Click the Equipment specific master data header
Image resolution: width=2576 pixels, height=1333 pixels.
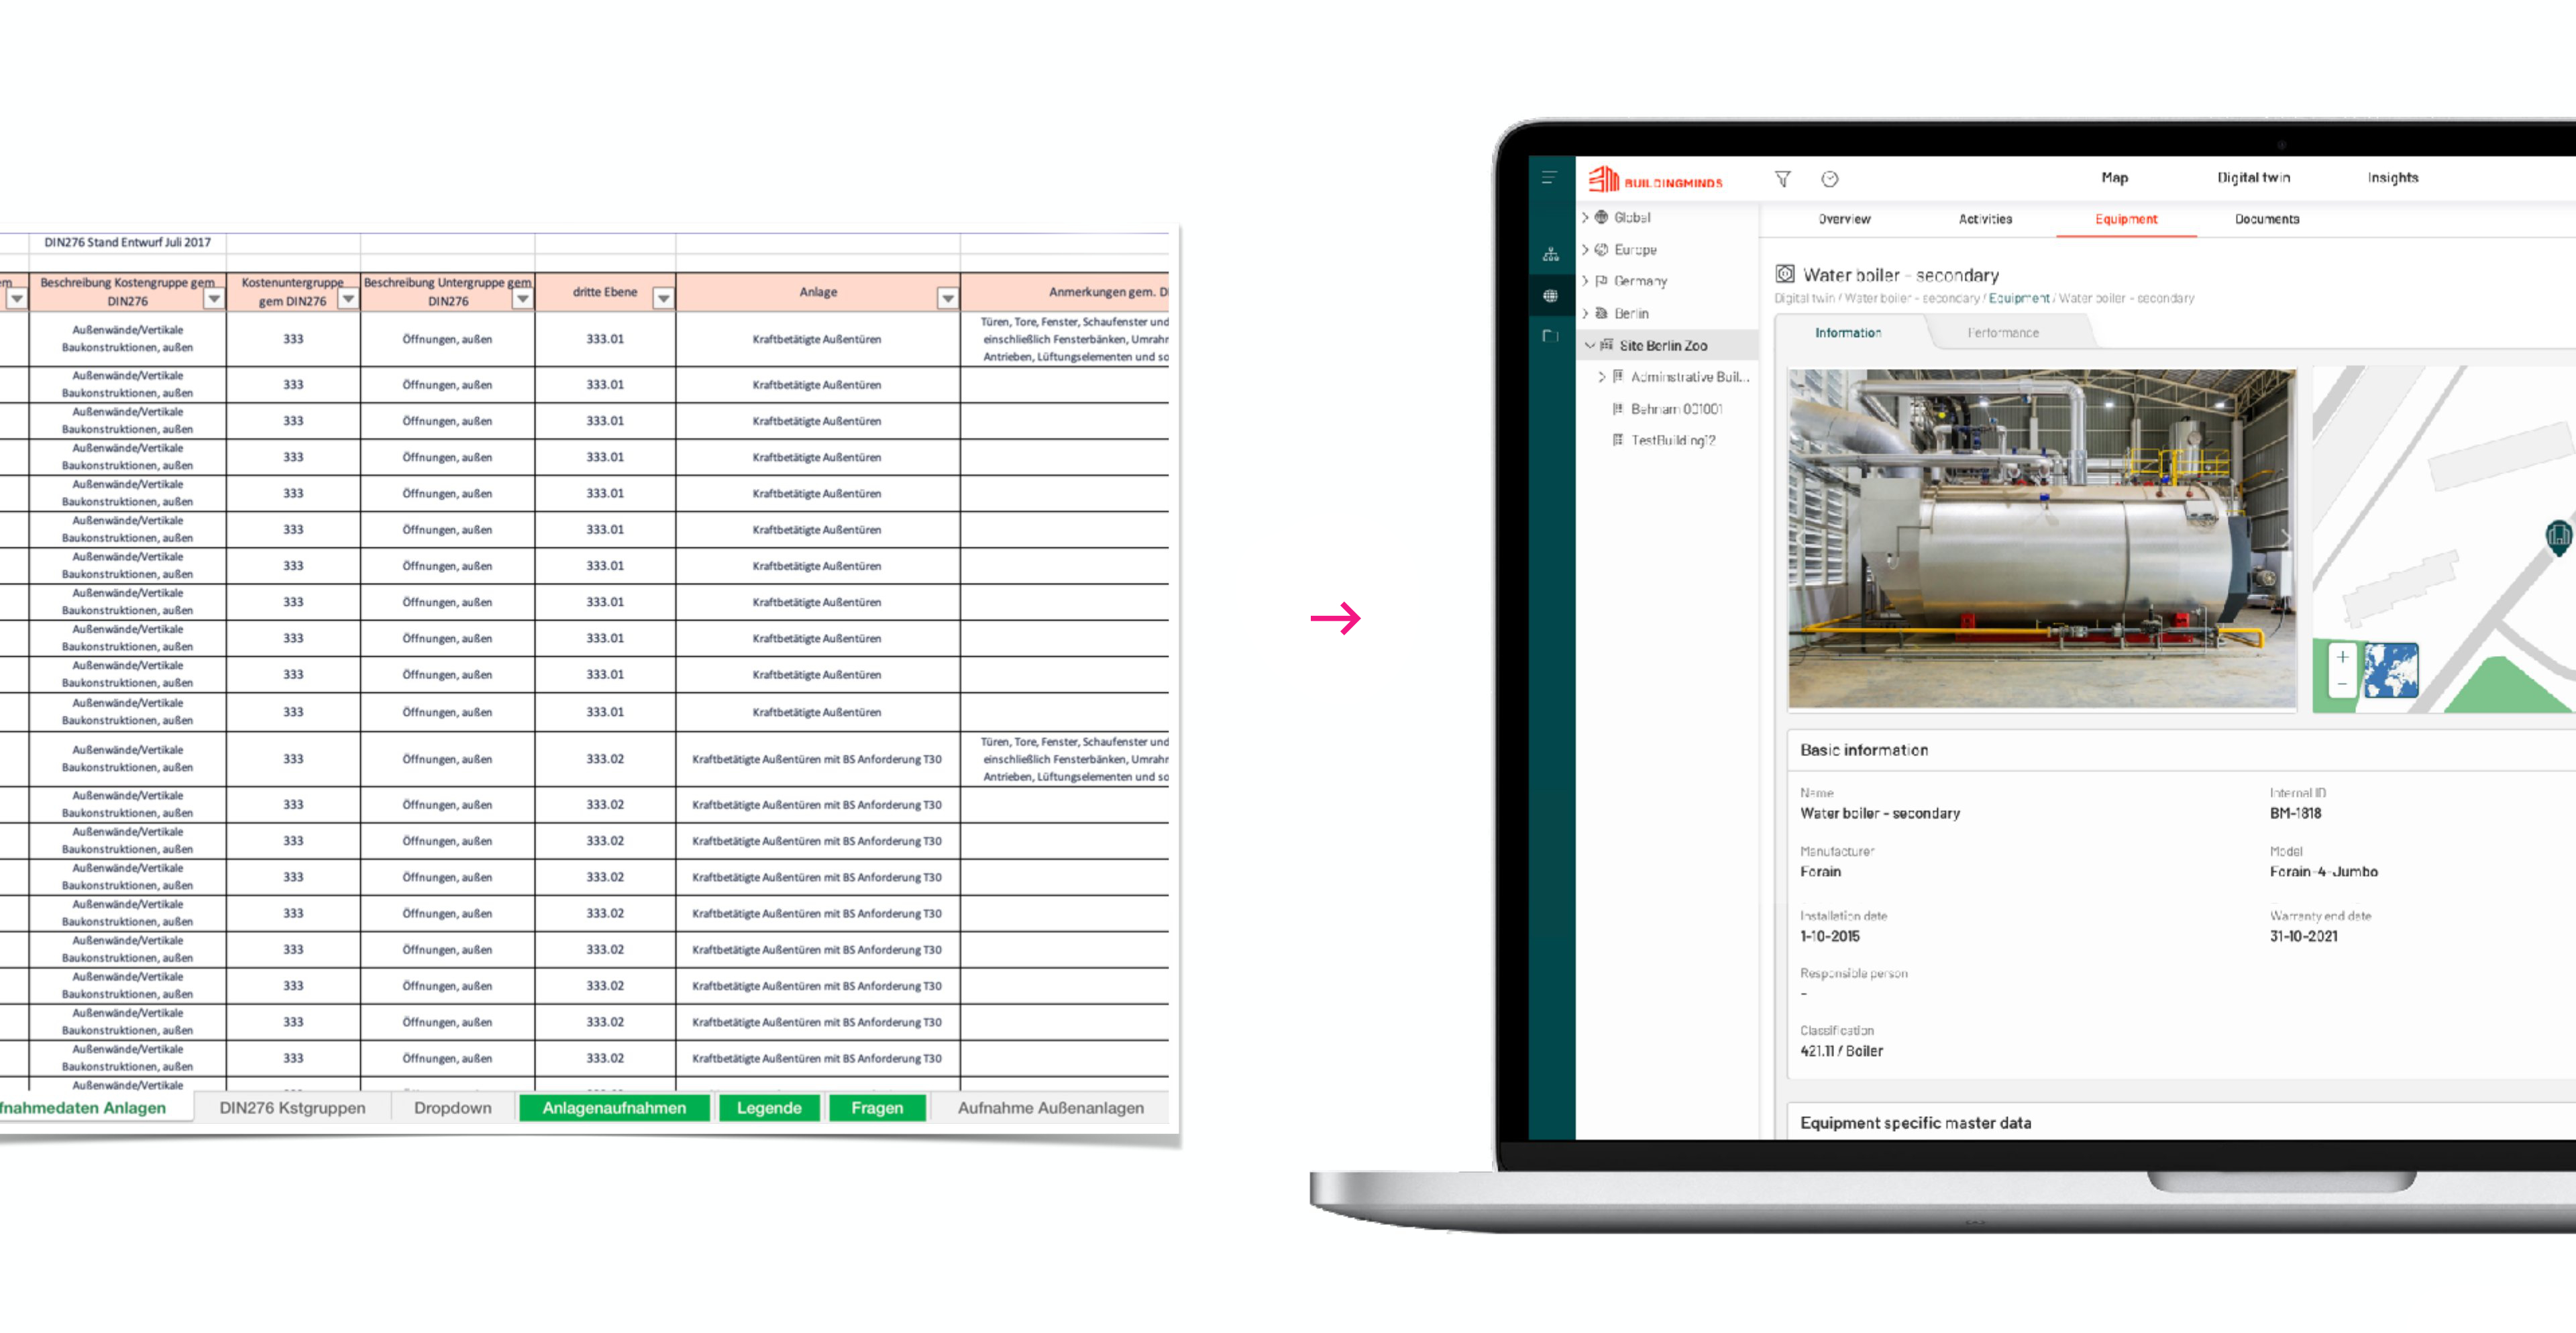1915,1123
